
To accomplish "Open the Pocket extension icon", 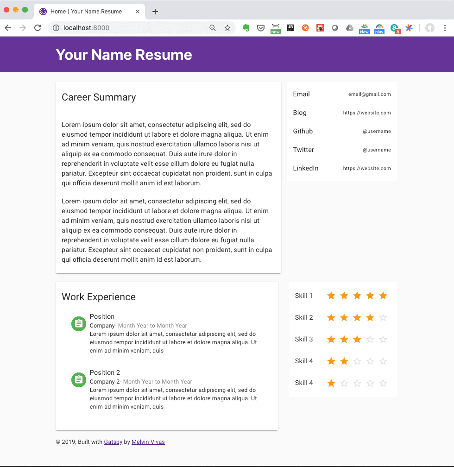I will point(261,28).
